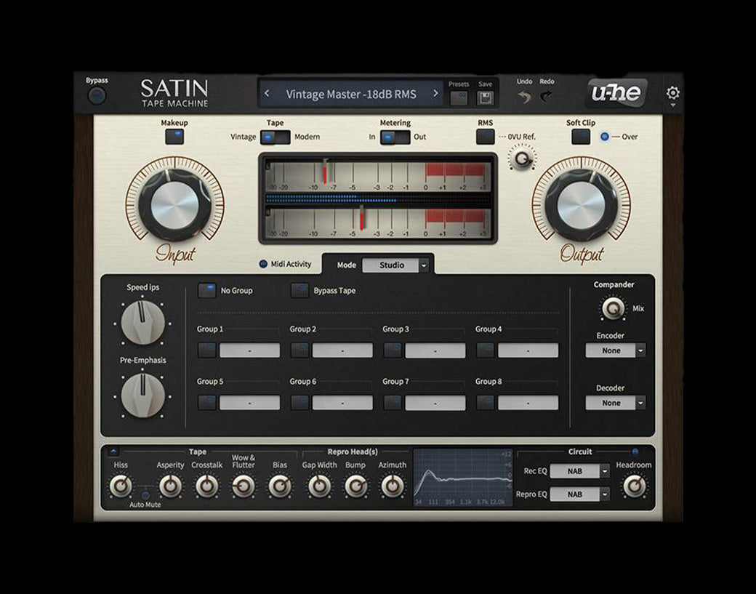
Task: Click the Bump knob
Action: 355,486
